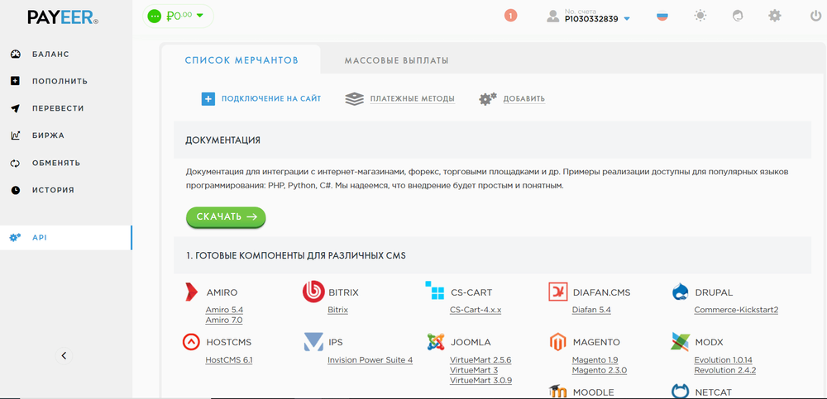Change language via Russian flag icon
Screen dimensions: 827x399
(662, 16)
